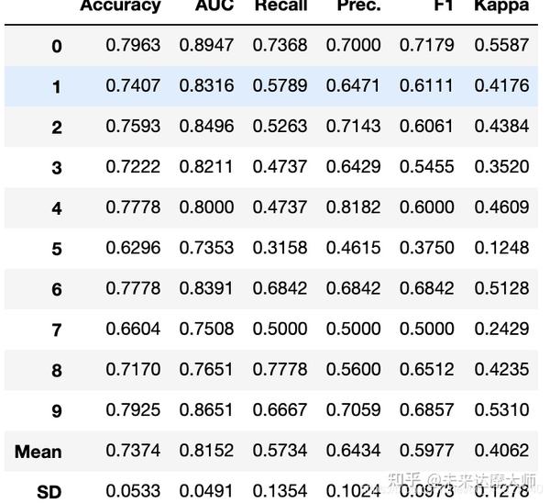Click the Recall column header
The height and width of the screenshot is (503, 550).
280,6
